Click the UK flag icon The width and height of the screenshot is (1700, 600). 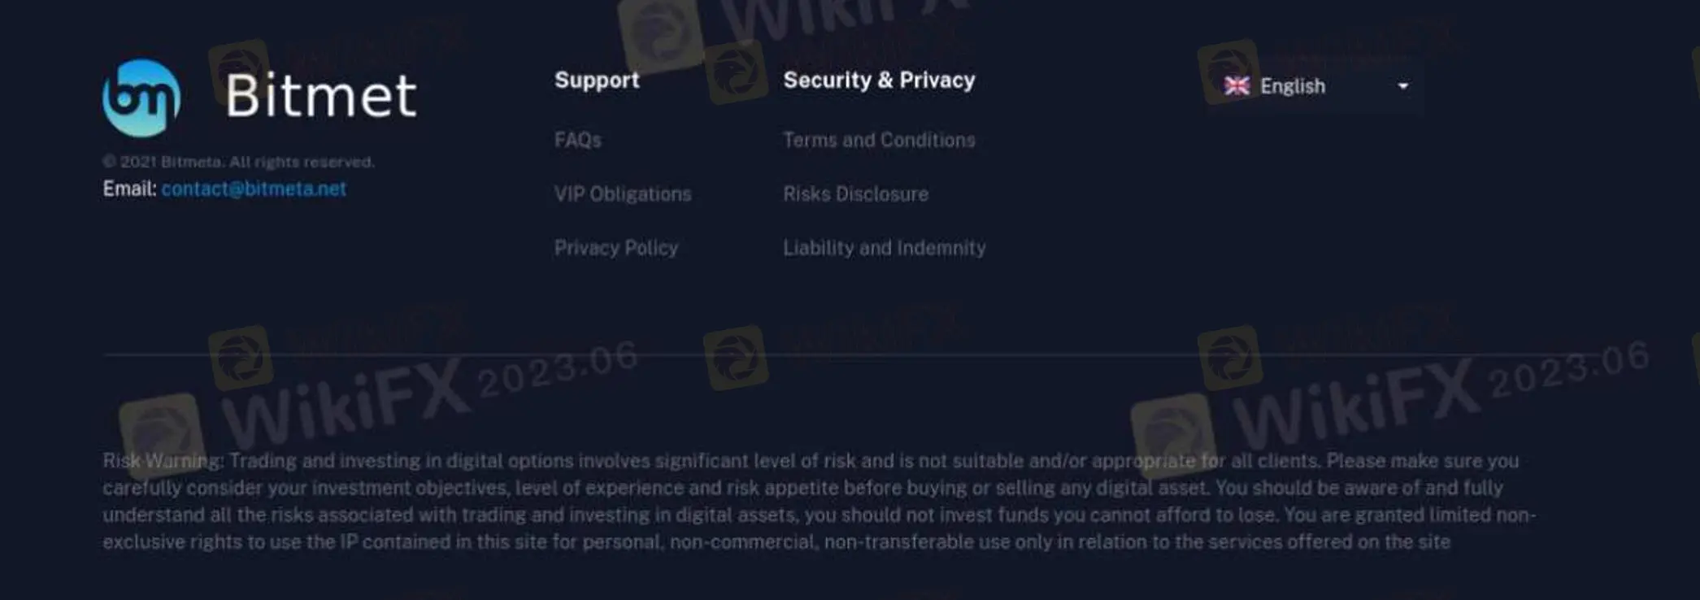1237,86
